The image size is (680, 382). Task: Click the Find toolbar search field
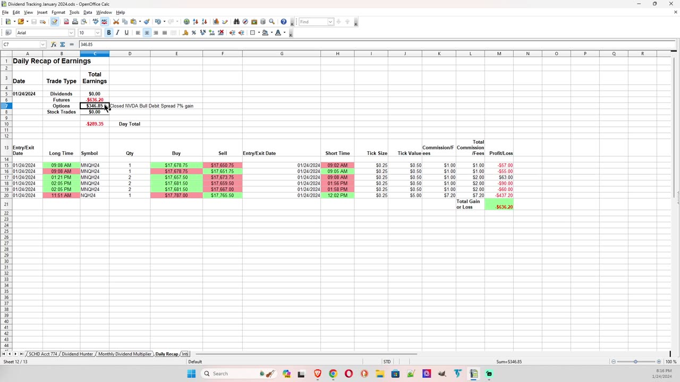pos(312,22)
